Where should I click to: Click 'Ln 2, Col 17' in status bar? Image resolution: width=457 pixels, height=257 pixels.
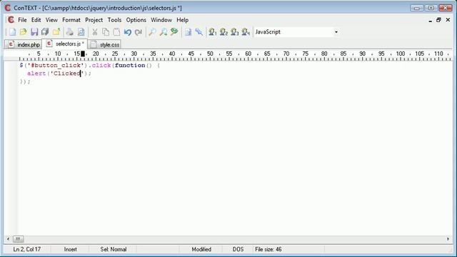pyautogui.click(x=27, y=249)
